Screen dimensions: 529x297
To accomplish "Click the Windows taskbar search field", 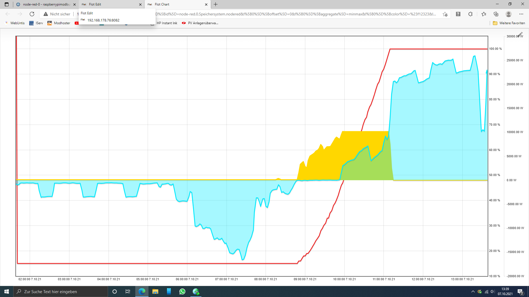I will pos(61,291).
